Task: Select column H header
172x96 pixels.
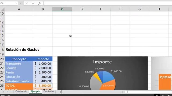Action: [159, 9]
